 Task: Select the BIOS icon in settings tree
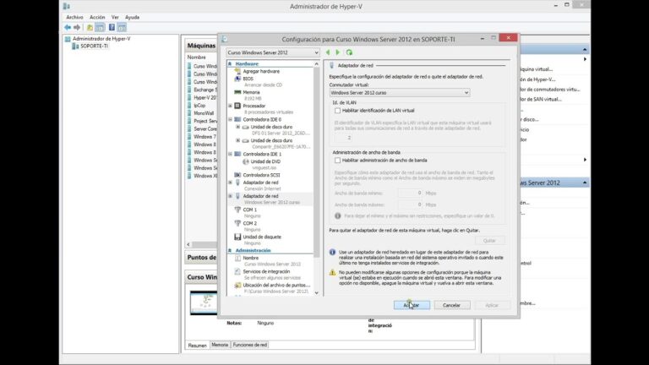[x=237, y=79]
